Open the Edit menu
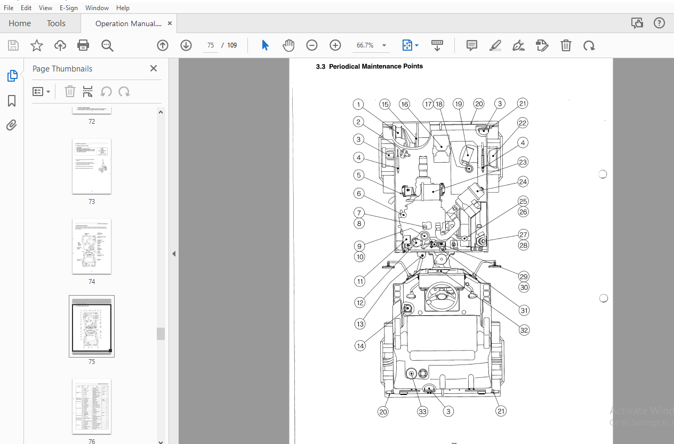 26,8
